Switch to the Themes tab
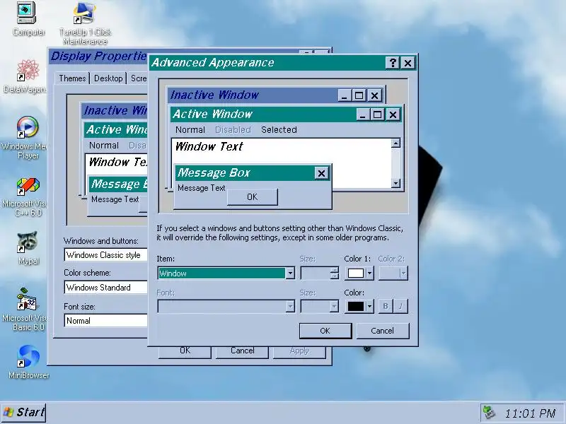This screenshot has height=424, width=566. [x=73, y=78]
